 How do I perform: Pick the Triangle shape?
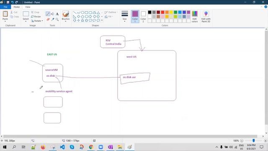98,13
